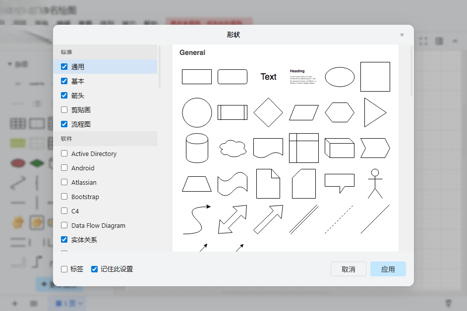Enable the Active Directory library
Screen dimensions: 467x311
(x=64, y=153)
